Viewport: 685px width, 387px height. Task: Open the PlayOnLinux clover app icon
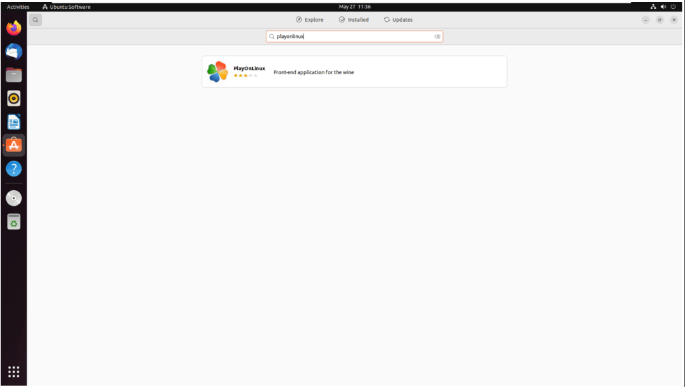[217, 72]
